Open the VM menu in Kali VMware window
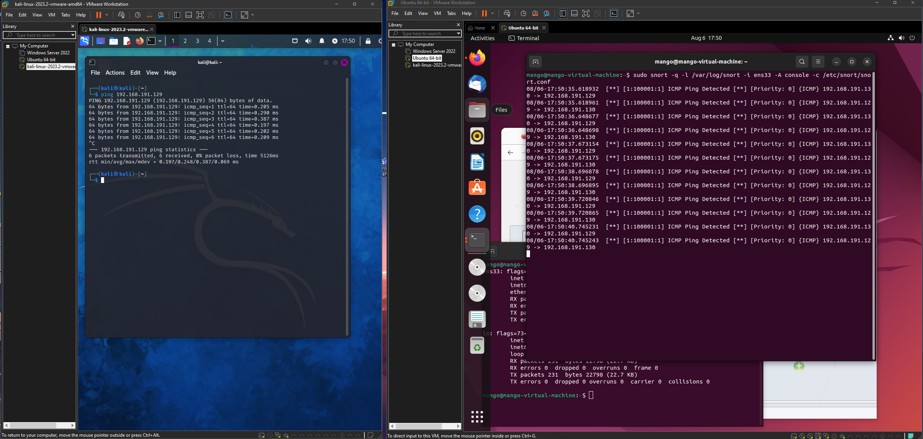923x439 pixels. coord(52,15)
